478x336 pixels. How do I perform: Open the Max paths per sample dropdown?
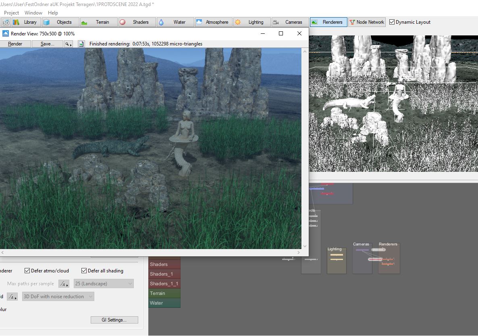click(x=104, y=284)
